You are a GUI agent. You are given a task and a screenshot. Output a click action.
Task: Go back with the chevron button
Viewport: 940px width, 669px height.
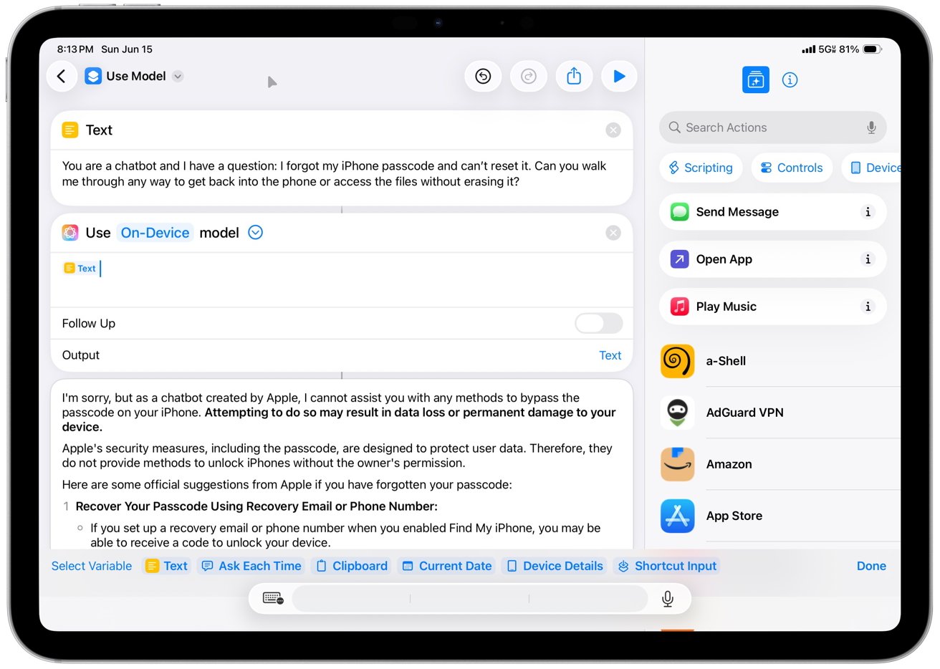(62, 76)
